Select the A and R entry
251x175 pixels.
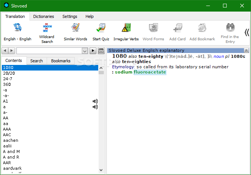(50, 157)
